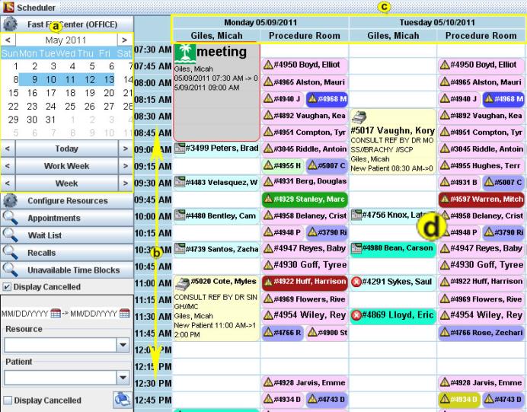527x412 pixels.
Task: Open the end date calendar picker icon
Action: click(x=124, y=314)
